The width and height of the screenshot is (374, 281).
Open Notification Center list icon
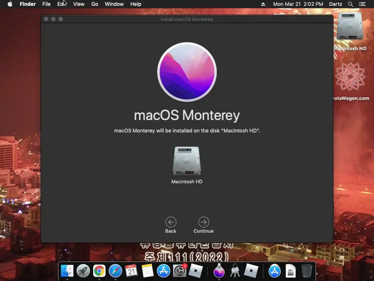(x=362, y=4)
